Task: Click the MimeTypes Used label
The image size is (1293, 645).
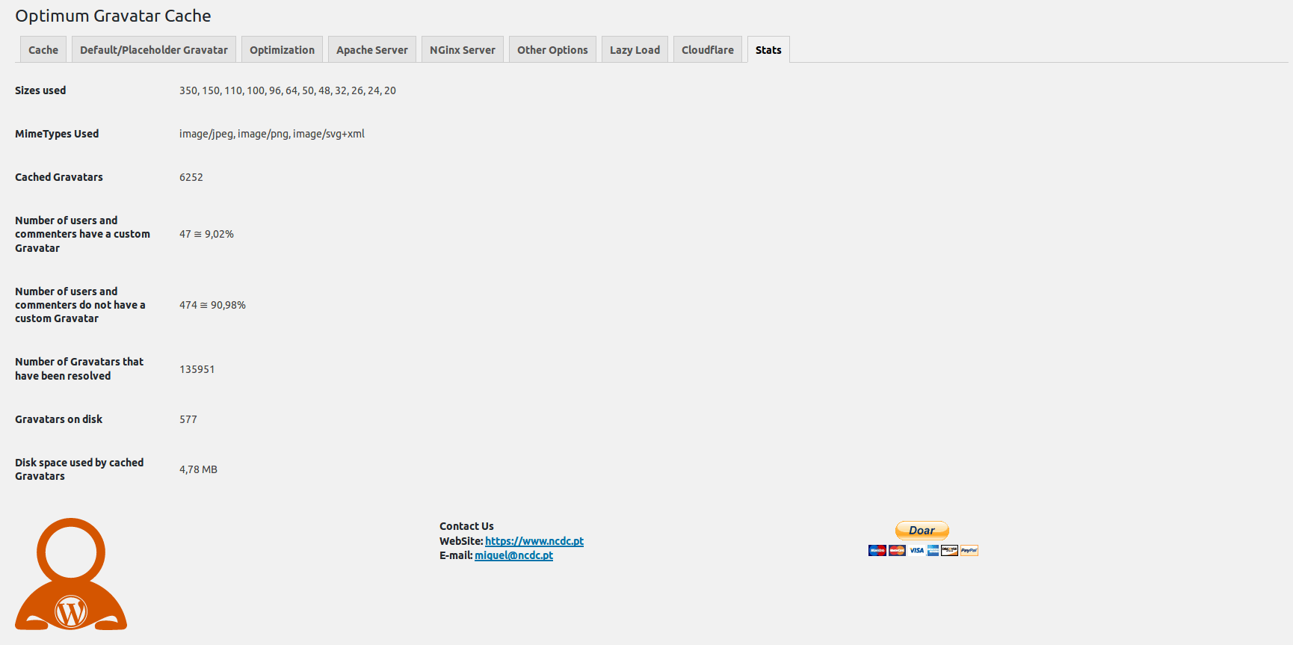Action: coord(57,134)
